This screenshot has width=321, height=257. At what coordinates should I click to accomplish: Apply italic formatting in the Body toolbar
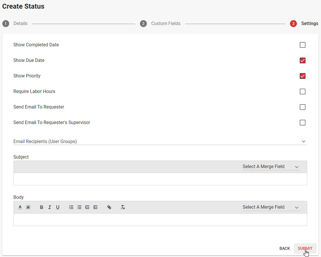coord(49,207)
